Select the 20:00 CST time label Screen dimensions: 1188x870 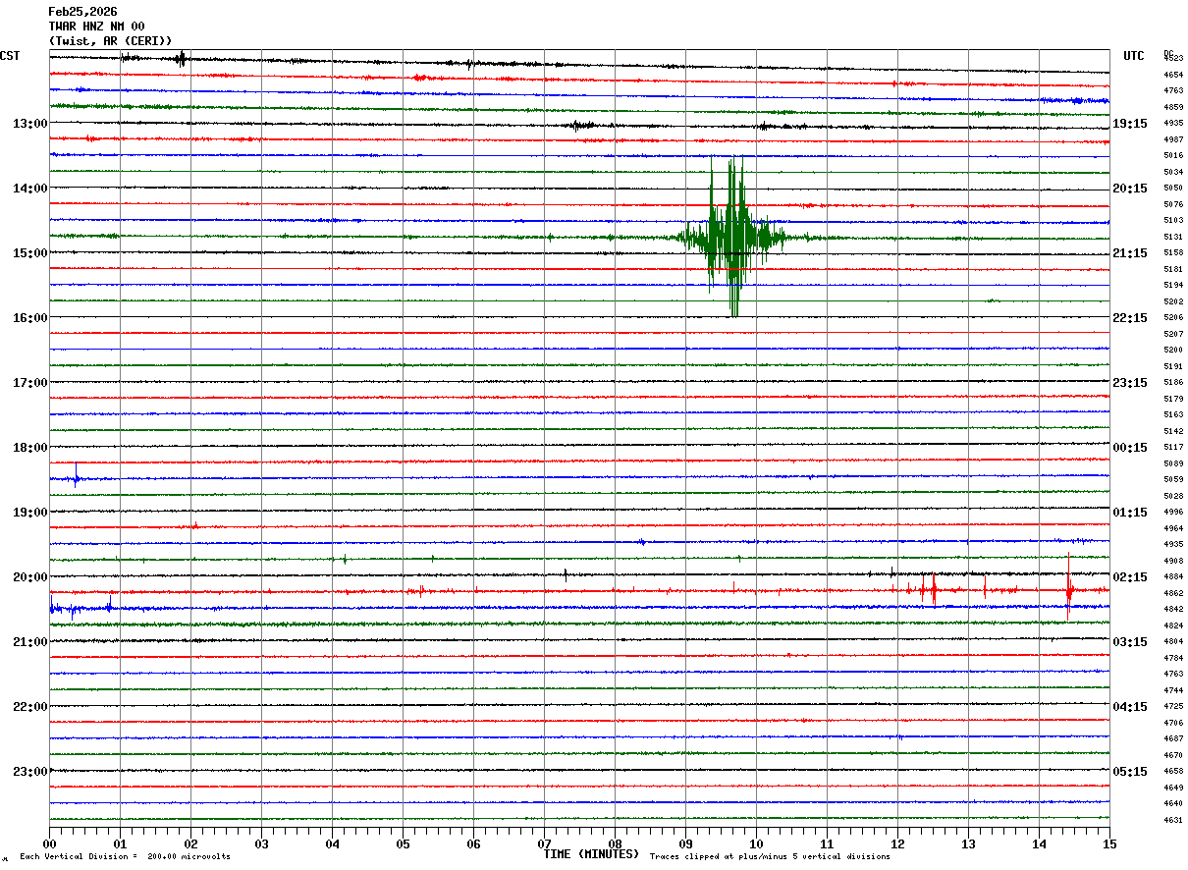(29, 577)
